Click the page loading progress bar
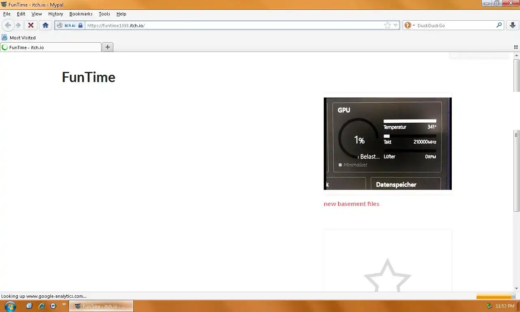The width and height of the screenshot is (520, 312). [x=496, y=296]
